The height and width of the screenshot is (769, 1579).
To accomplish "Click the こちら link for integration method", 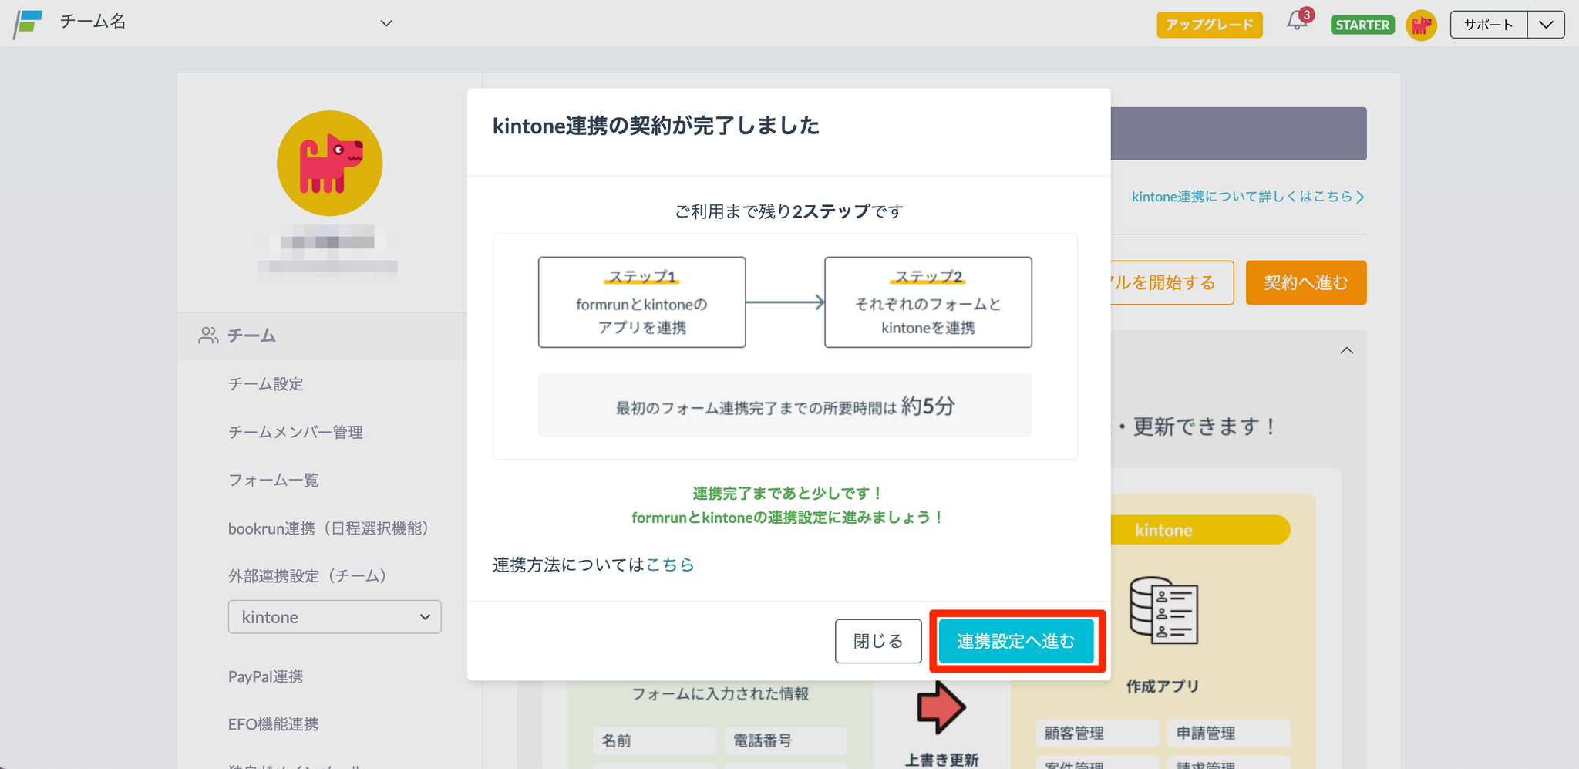I will pos(669,565).
